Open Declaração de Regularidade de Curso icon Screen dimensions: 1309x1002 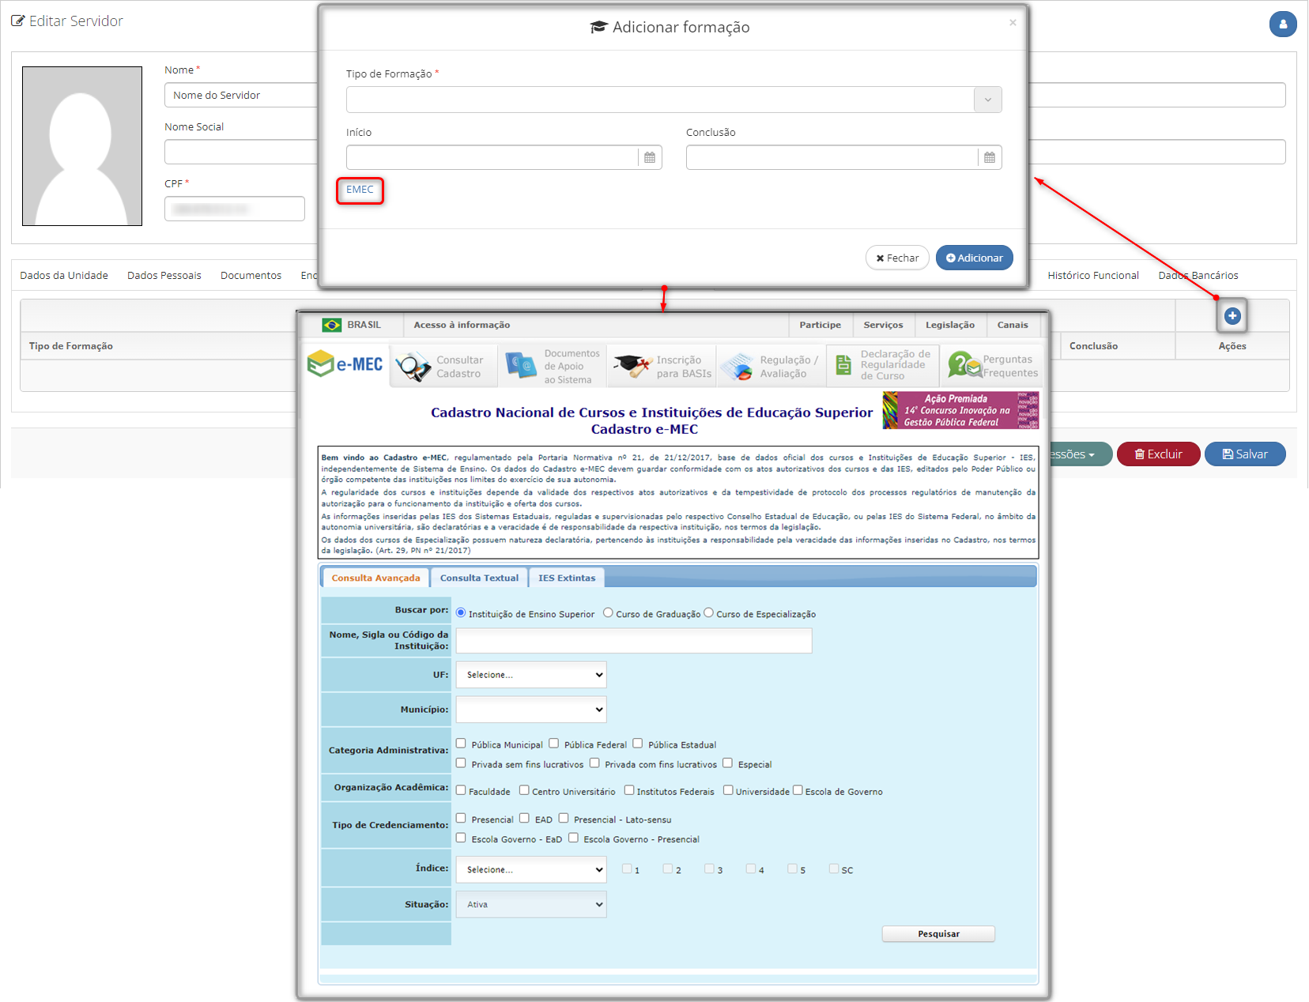[843, 365]
